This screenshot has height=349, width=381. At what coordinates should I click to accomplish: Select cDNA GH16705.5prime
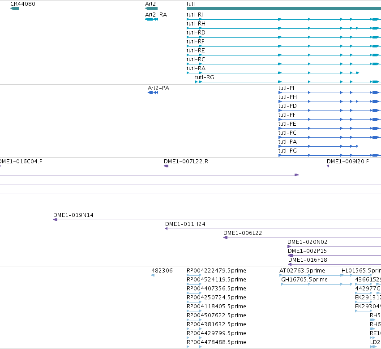point(304,280)
